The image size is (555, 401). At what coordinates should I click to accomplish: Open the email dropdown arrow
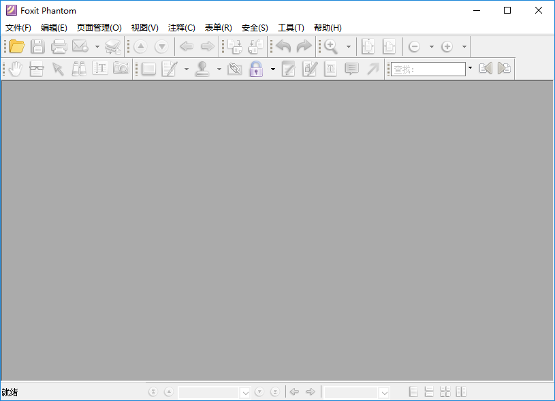(x=97, y=46)
